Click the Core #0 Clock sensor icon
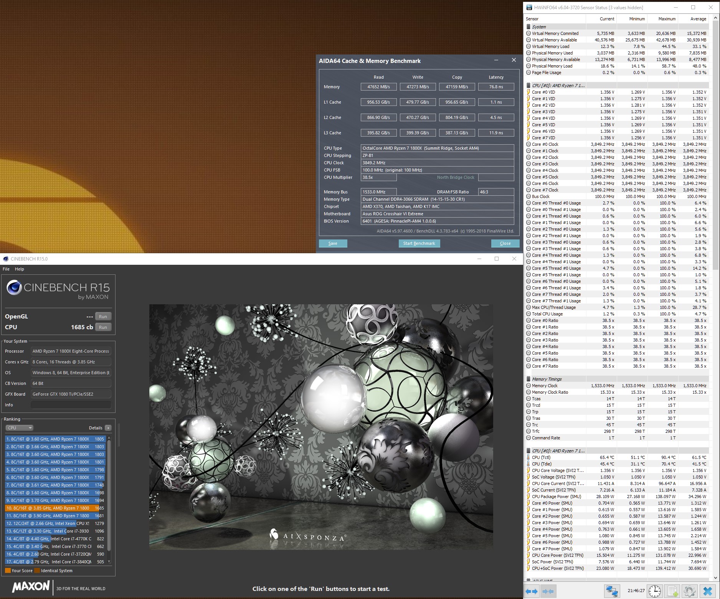Image resolution: width=720 pixels, height=599 pixels. (x=528, y=144)
